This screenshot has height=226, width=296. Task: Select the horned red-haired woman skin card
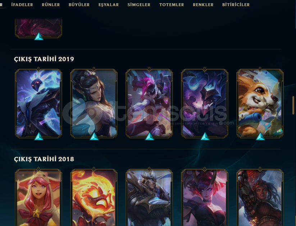pyautogui.click(x=205, y=198)
